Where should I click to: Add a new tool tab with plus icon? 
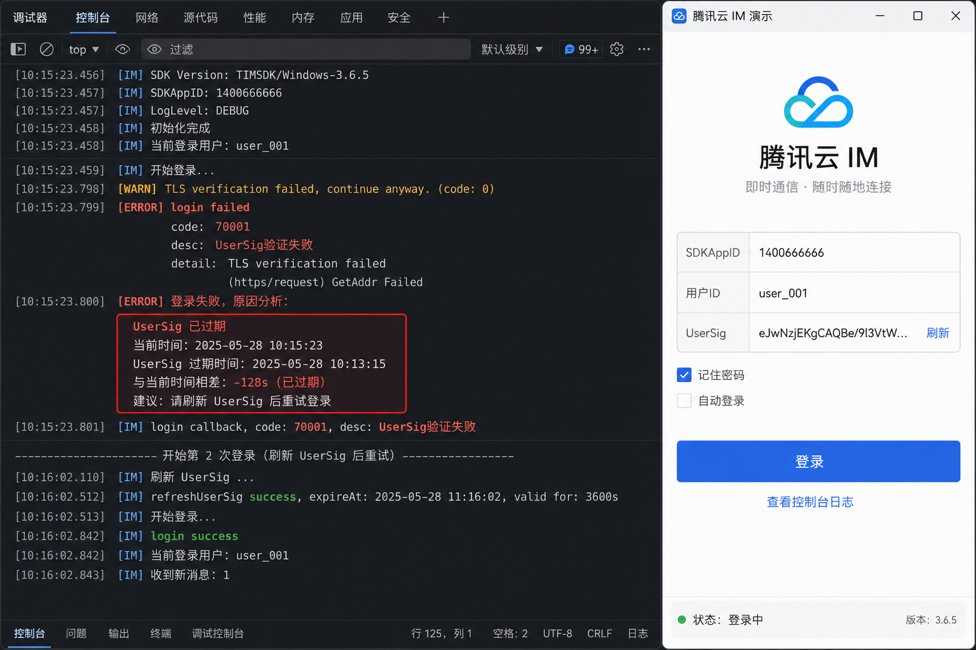pyautogui.click(x=444, y=17)
